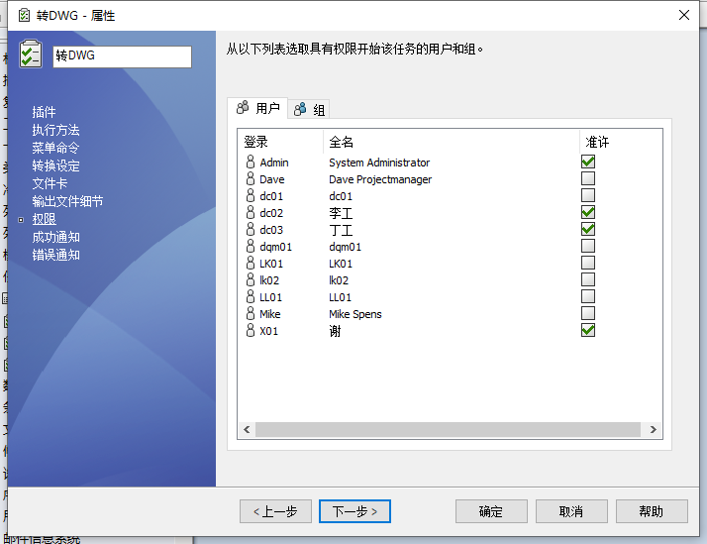Close the 转DWG properties dialog
Image resolution: width=707 pixels, height=544 pixels.
tap(684, 15)
